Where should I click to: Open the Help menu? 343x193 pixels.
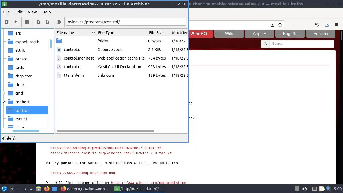[47, 12]
